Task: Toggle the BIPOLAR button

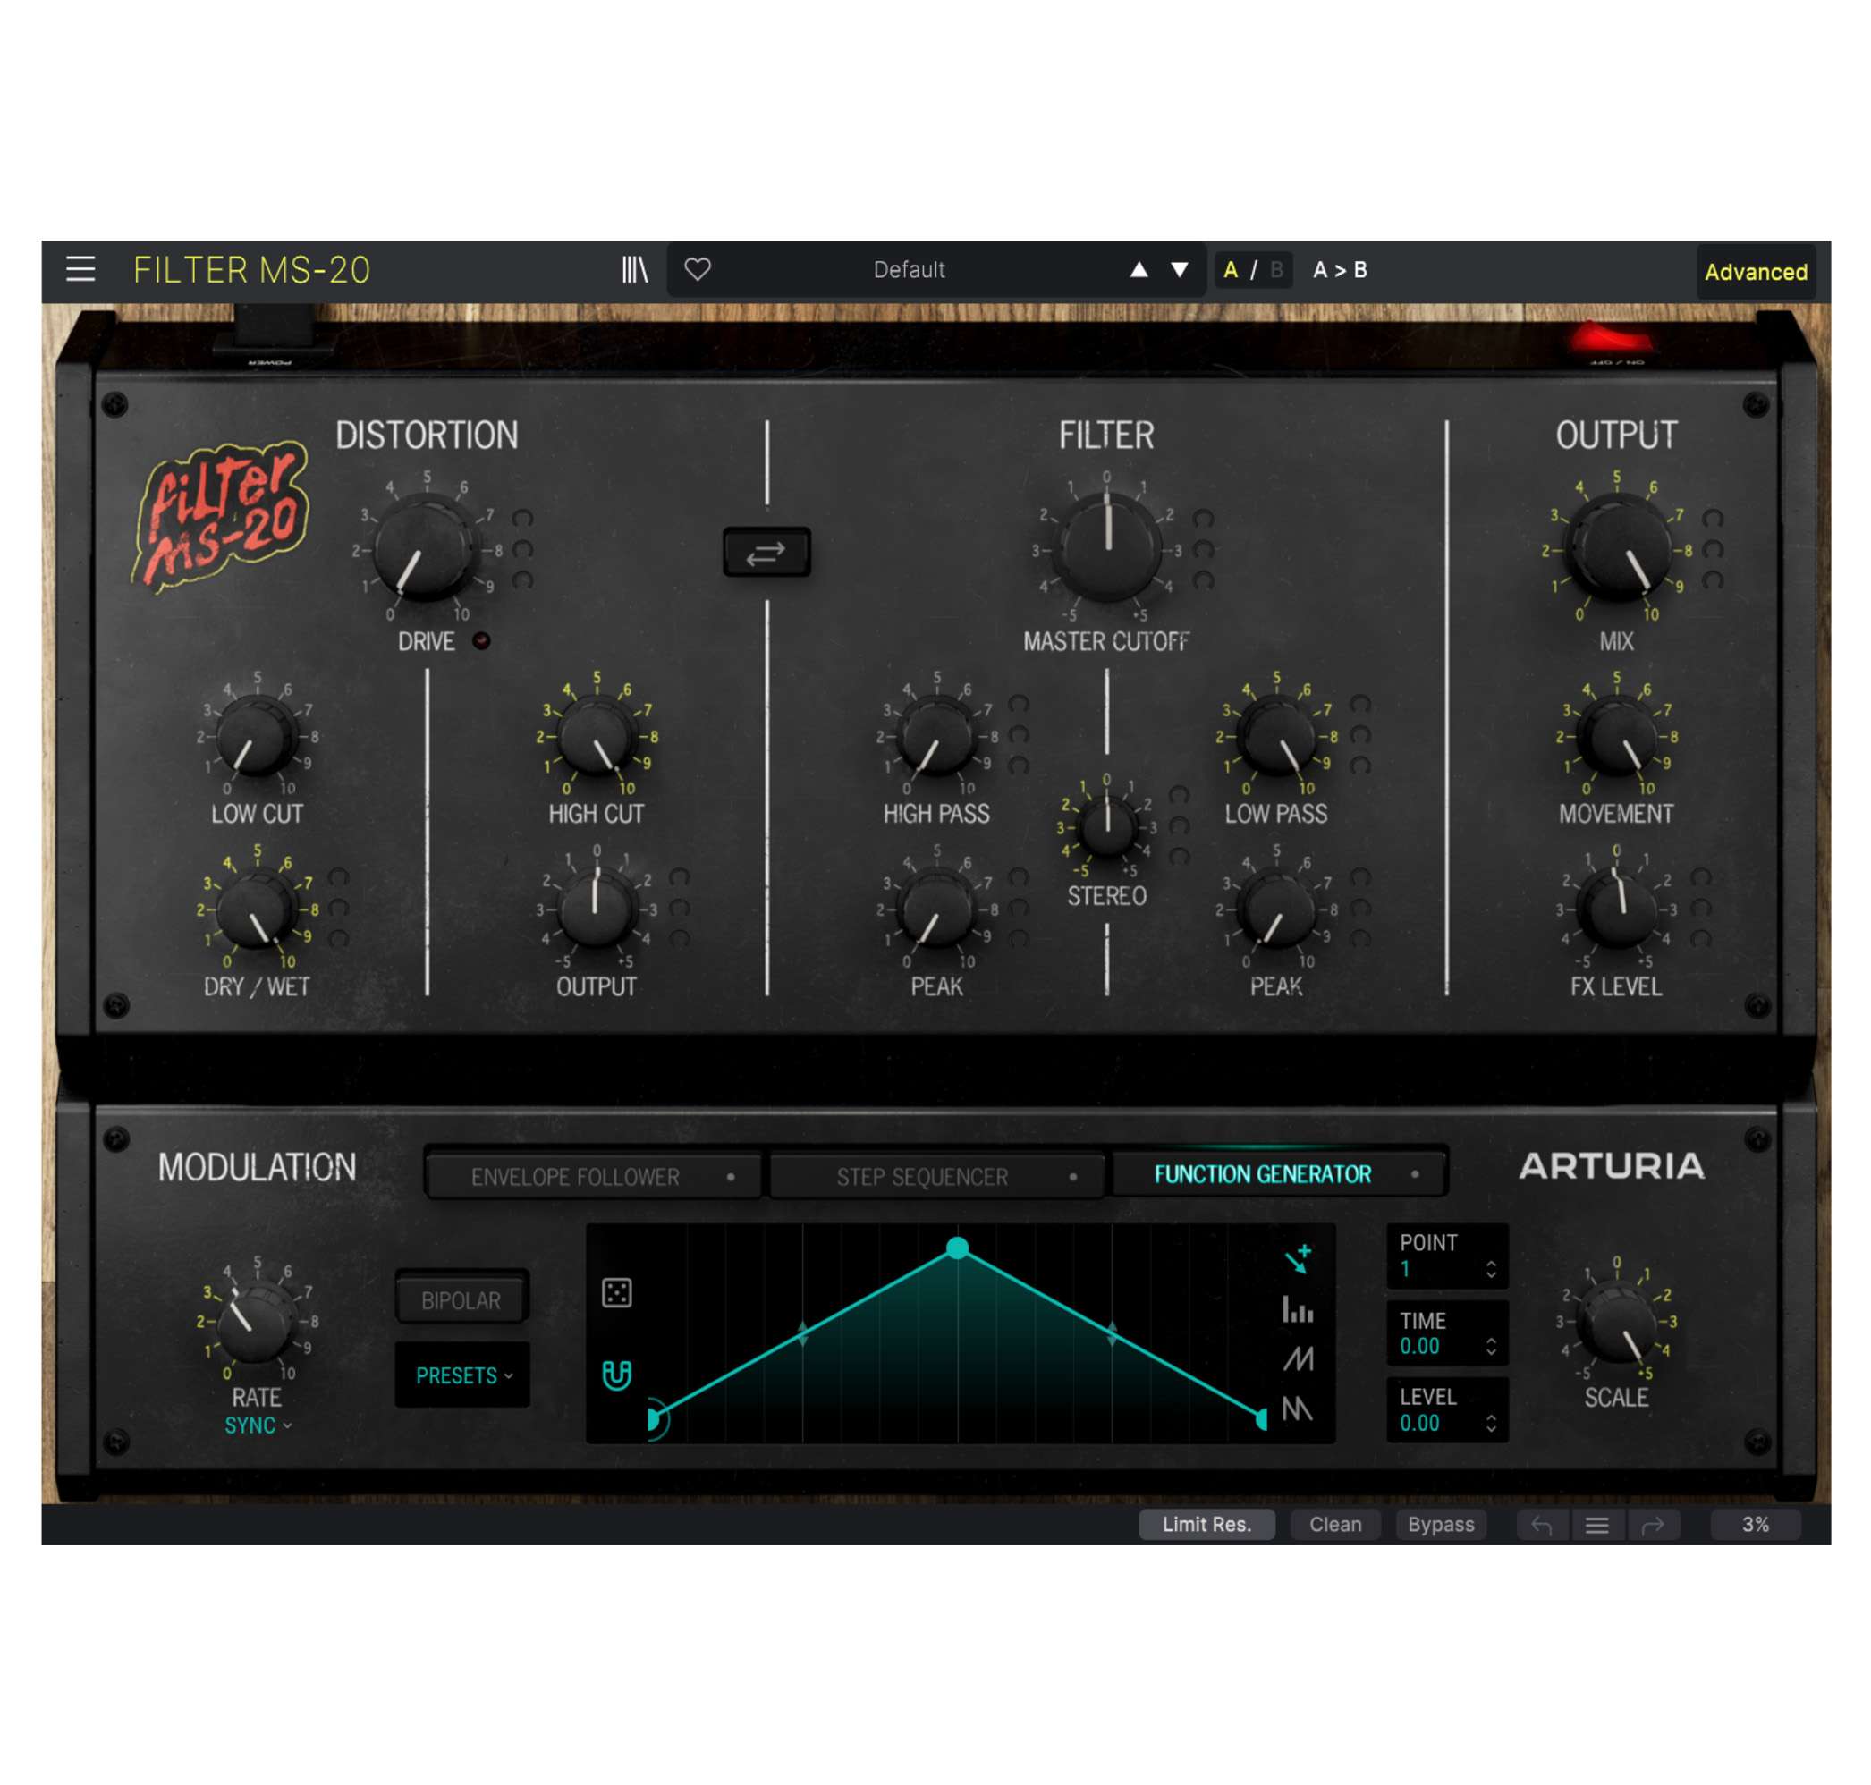Action: (x=461, y=1299)
